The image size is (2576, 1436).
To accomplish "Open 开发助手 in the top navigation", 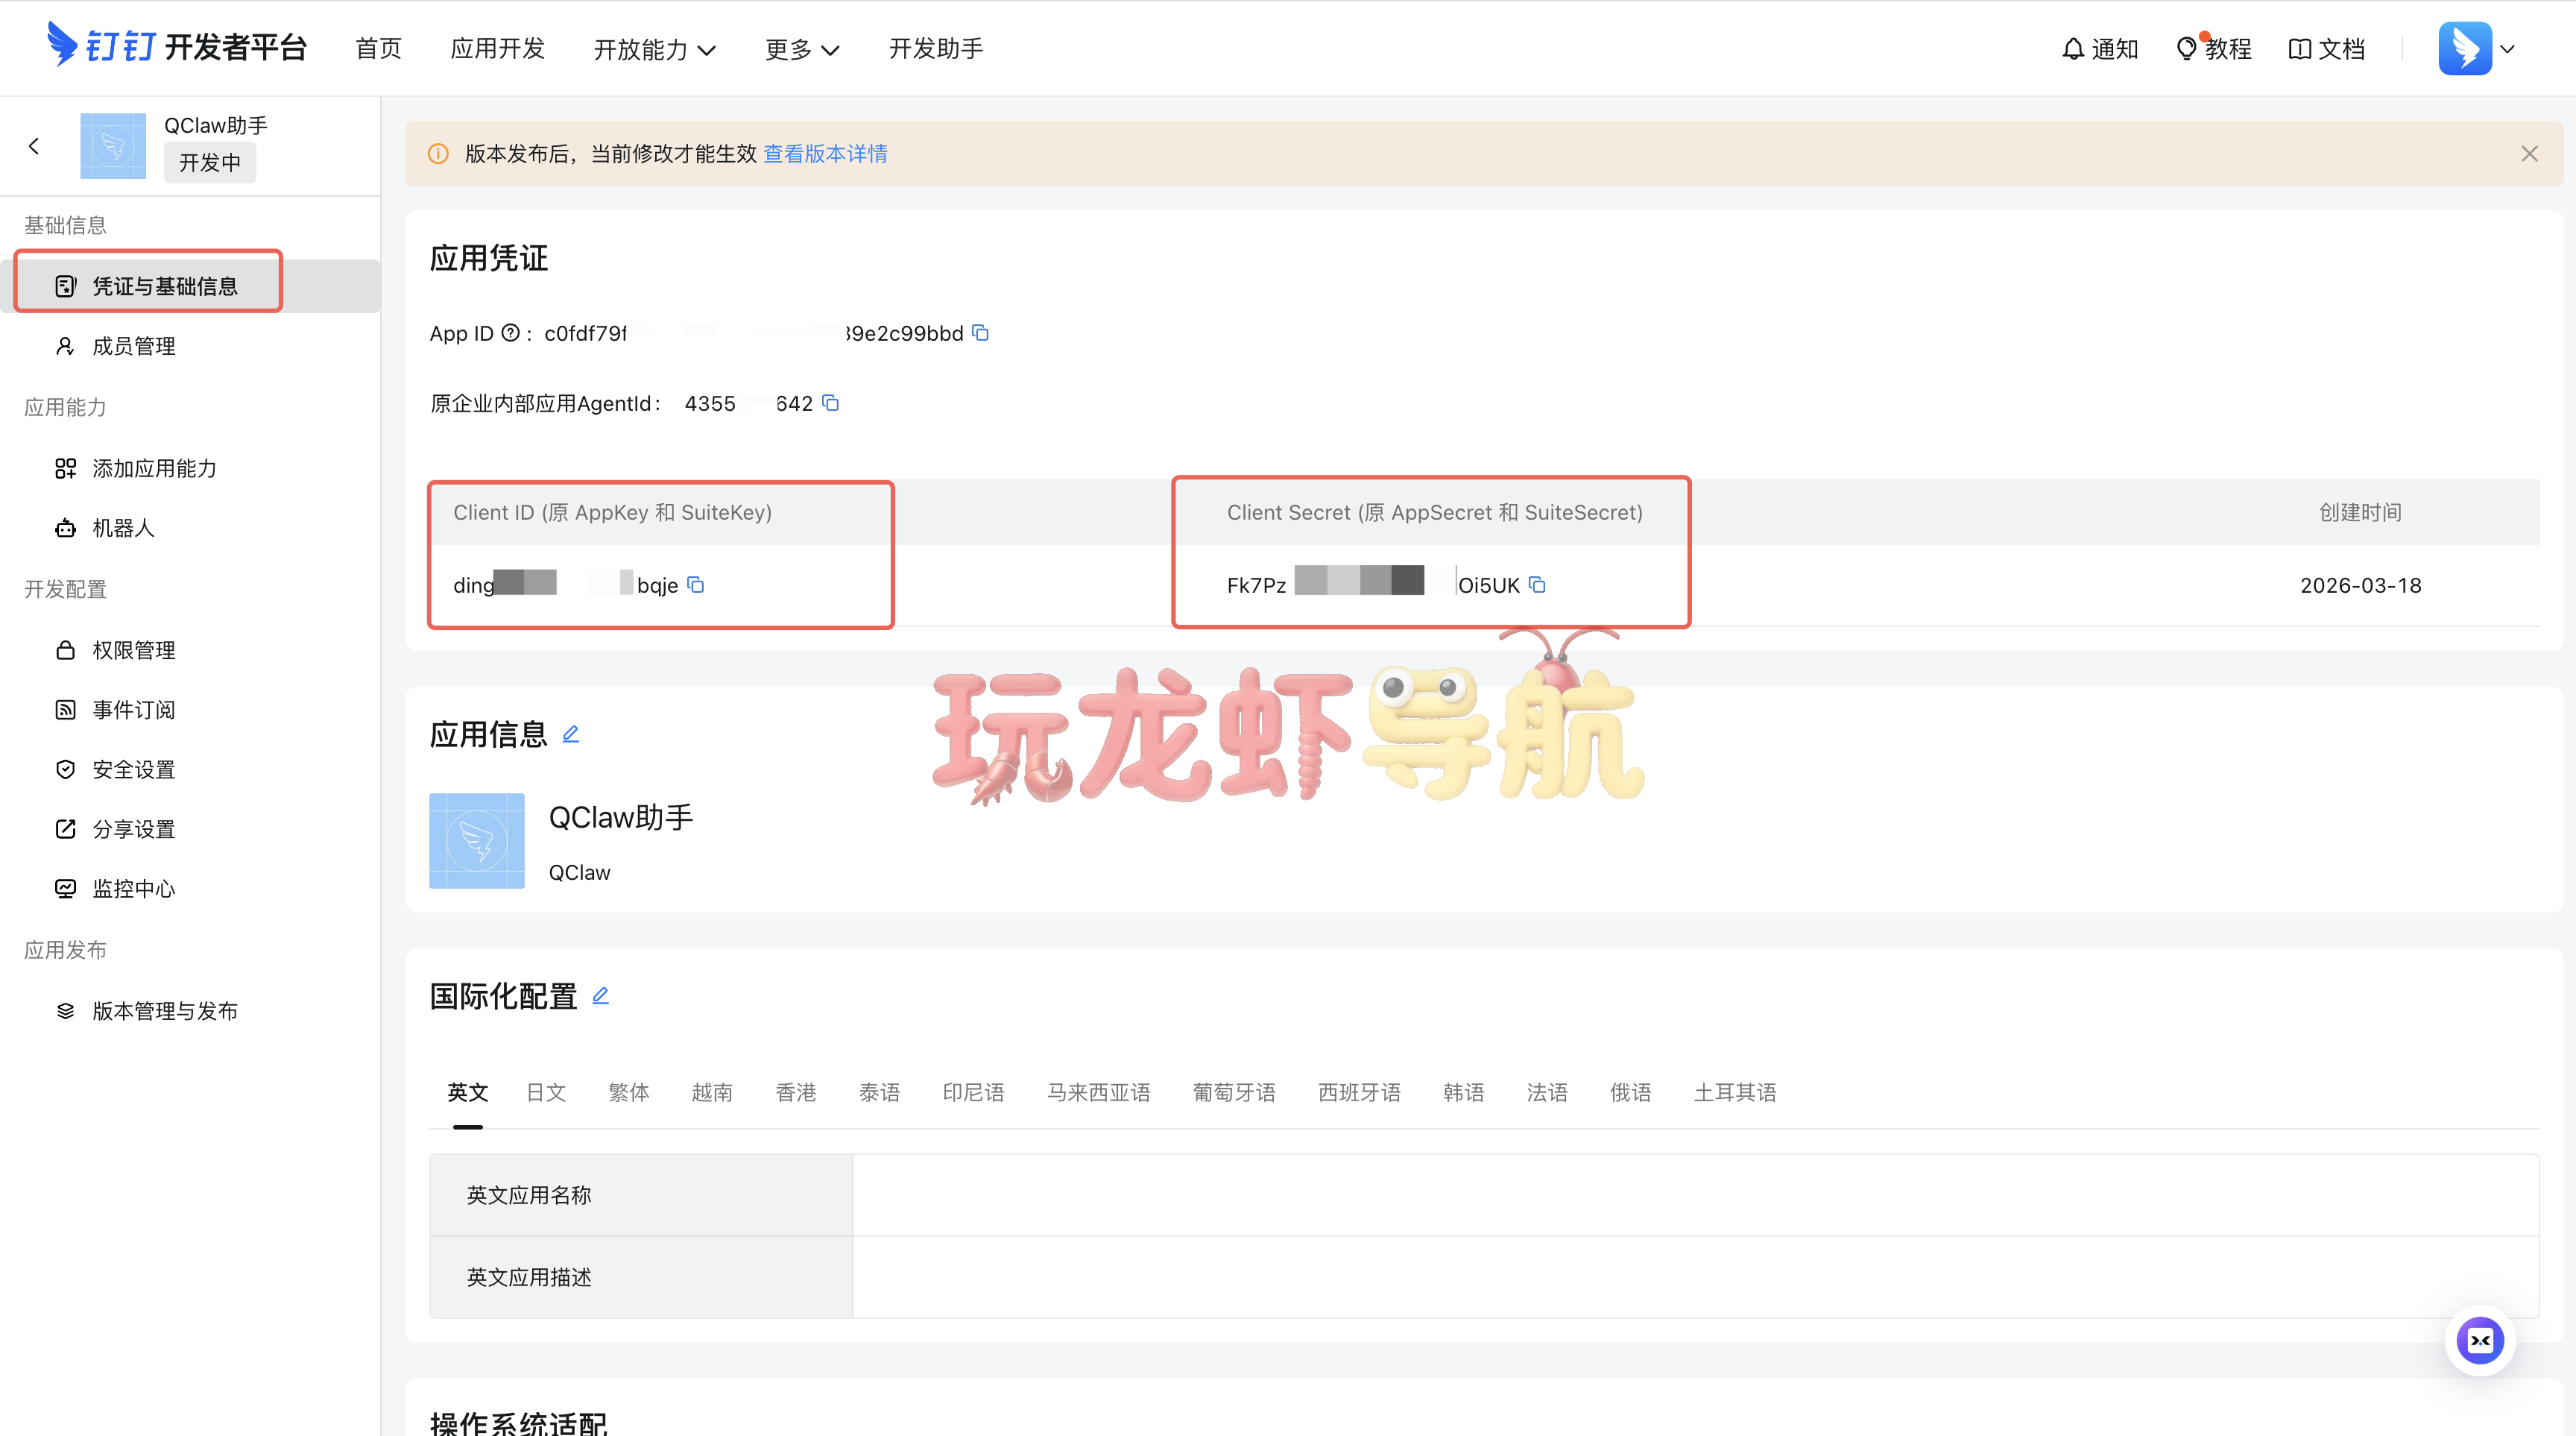I will [x=936, y=48].
